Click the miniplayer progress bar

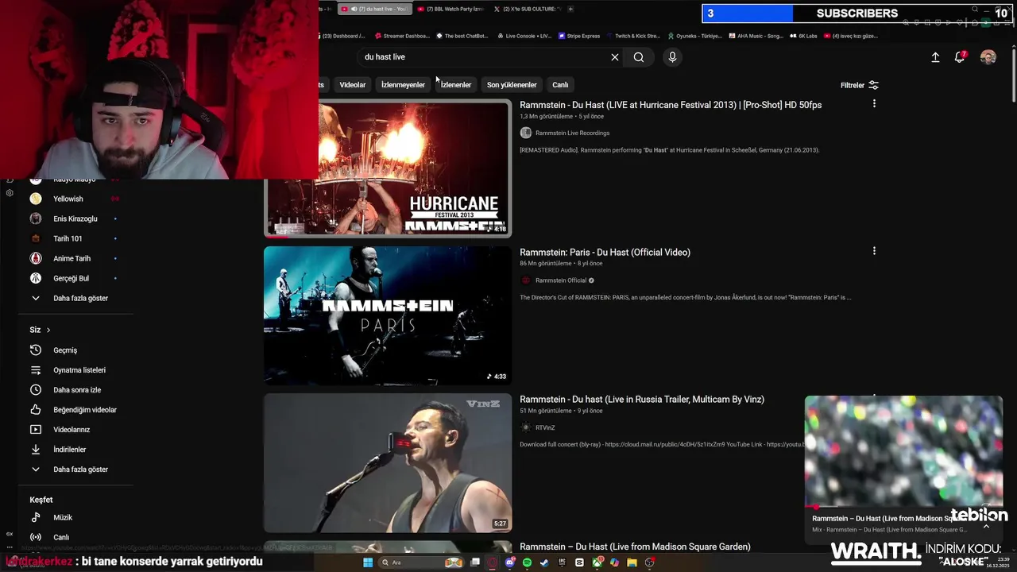[903, 506]
